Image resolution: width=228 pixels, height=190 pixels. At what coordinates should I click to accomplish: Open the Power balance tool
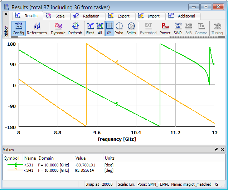click(x=165, y=29)
